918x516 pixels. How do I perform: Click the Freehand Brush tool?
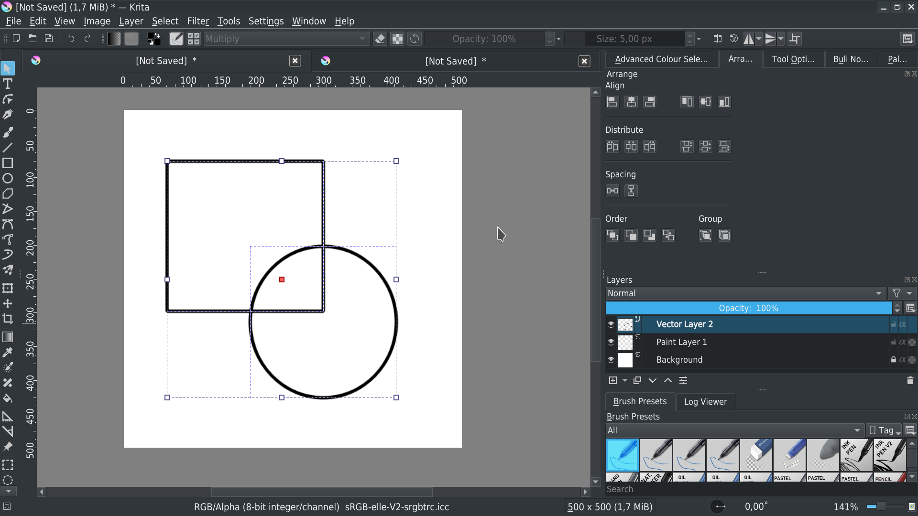[8, 132]
